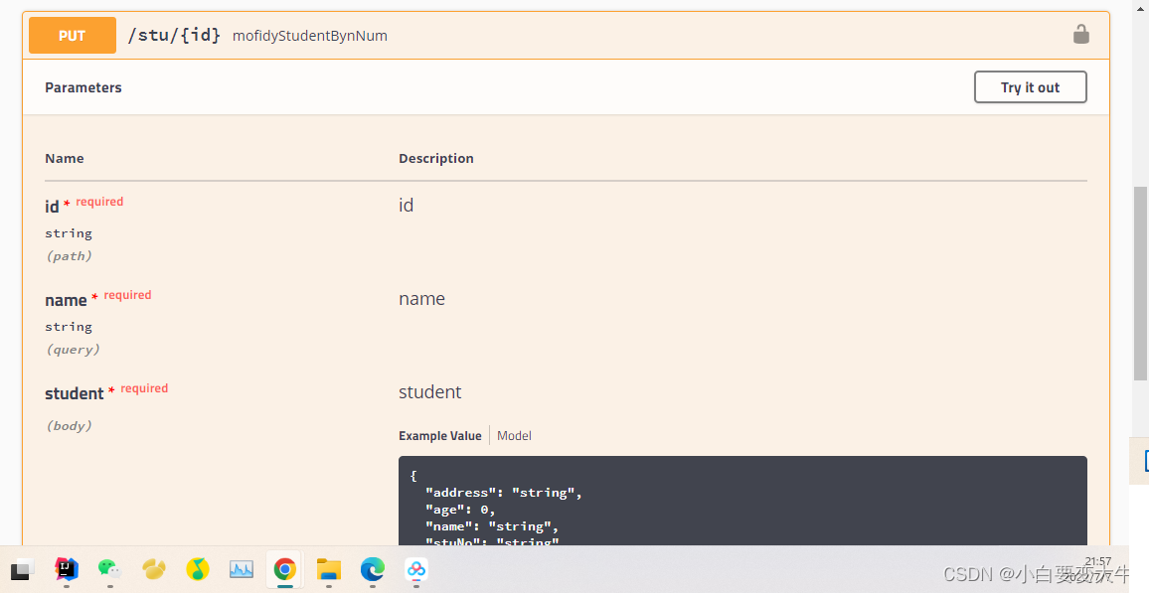This screenshot has height=593, width=1149.
Task: Open the yellow Navicat taskbar icon
Action: click(154, 569)
